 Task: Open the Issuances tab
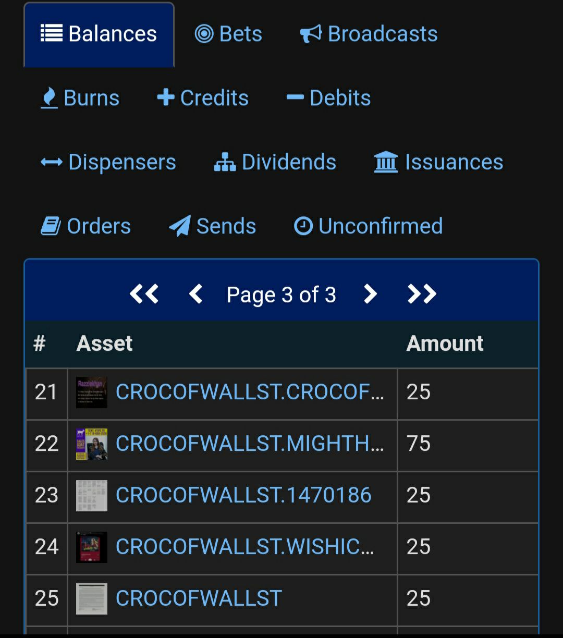[x=438, y=162]
